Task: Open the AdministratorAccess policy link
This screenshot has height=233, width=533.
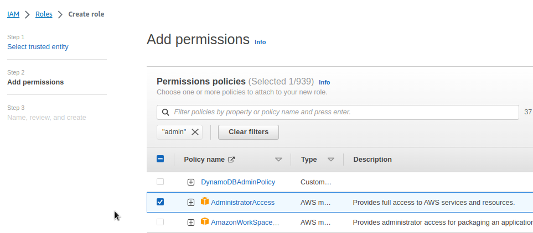Action: point(243,203)
